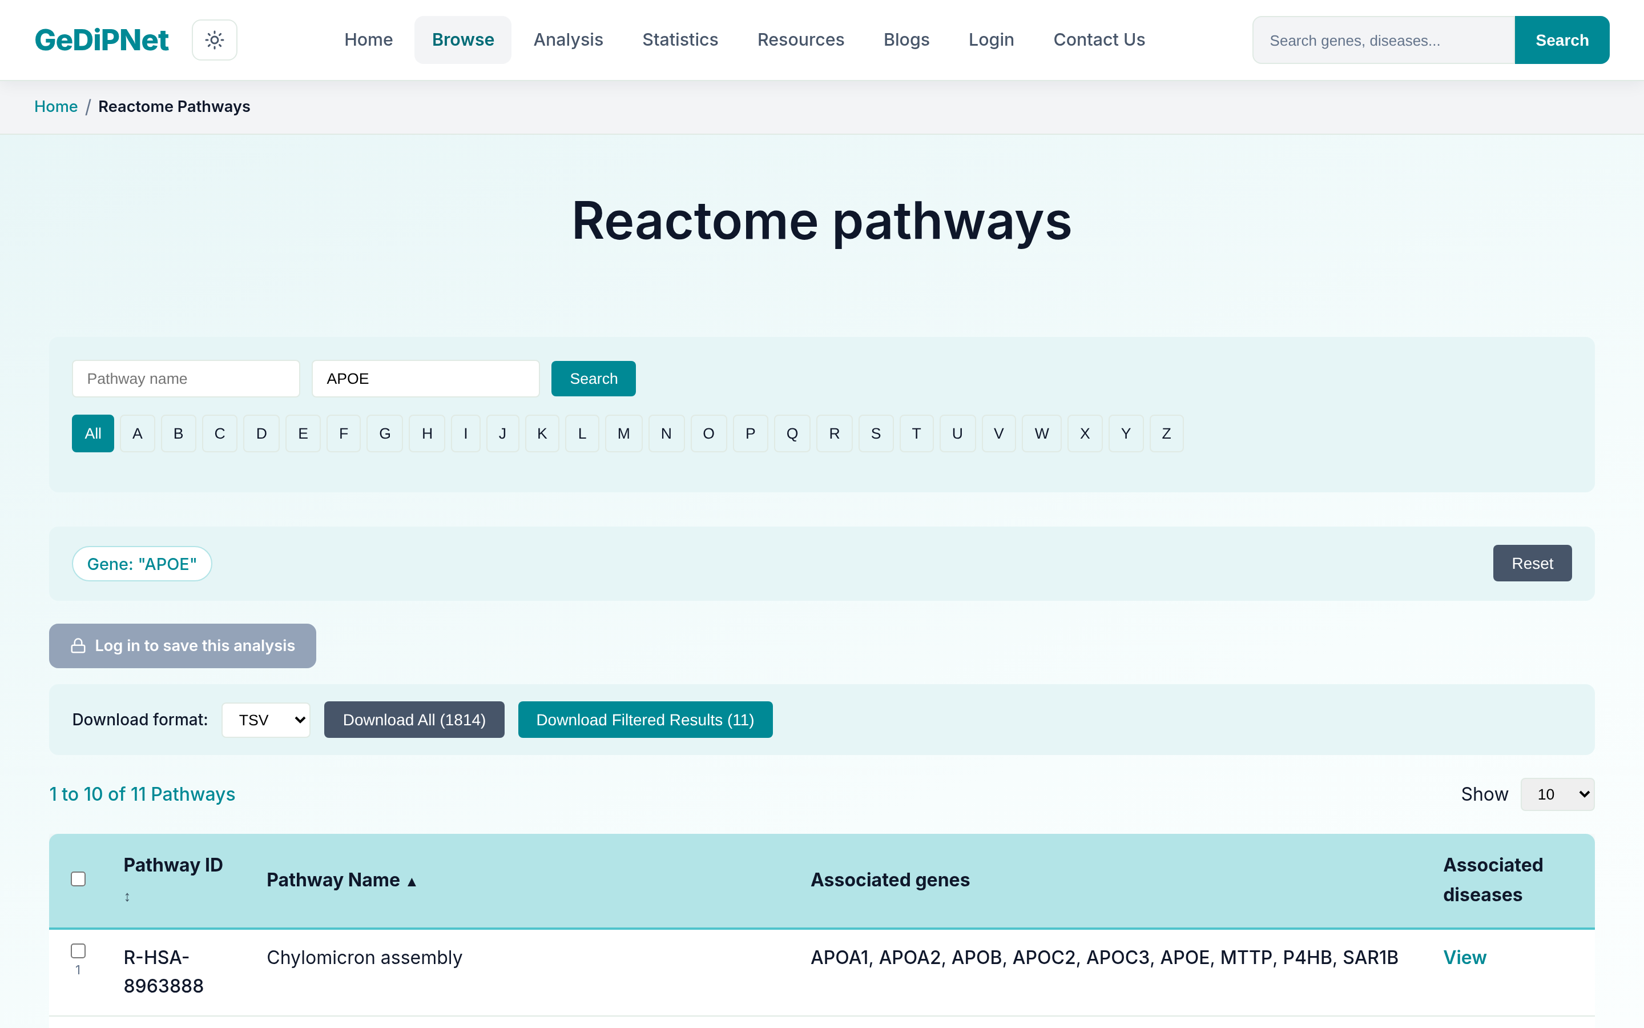Reset the active filters
The height and width of the screenshot is (1028, 1644).
click(1532, 564)
